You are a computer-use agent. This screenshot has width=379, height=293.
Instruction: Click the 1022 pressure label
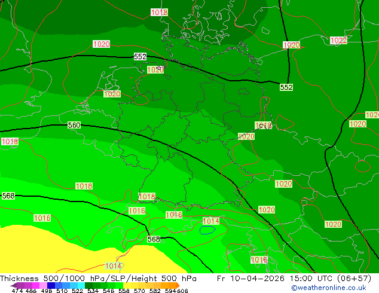pyautogui.click(x=338, y=41)
